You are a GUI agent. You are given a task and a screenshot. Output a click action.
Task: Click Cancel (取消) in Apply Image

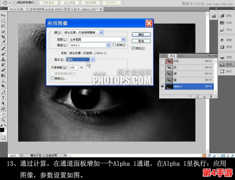point(141,41)
